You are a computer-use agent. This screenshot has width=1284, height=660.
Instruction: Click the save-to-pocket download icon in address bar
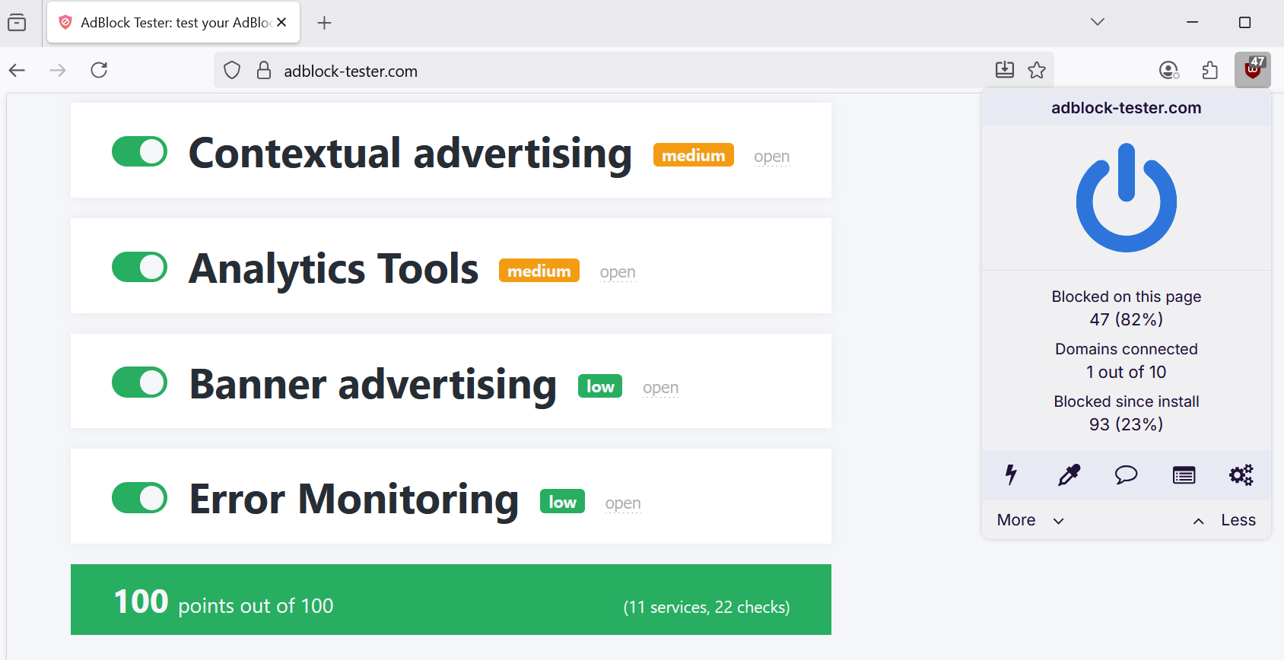pos(1005,69)
